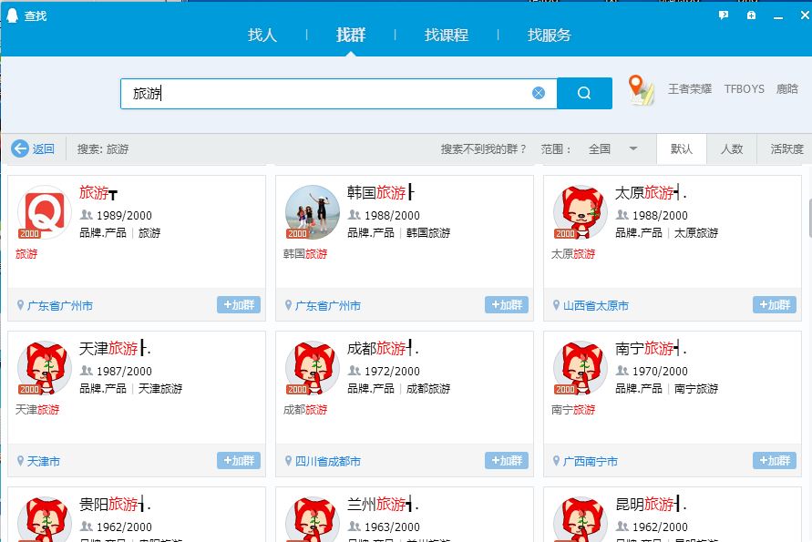Open the 昆明旅游 group fox avatar
Viewport: 812px width, 542px height.
[x=581, y=519]
